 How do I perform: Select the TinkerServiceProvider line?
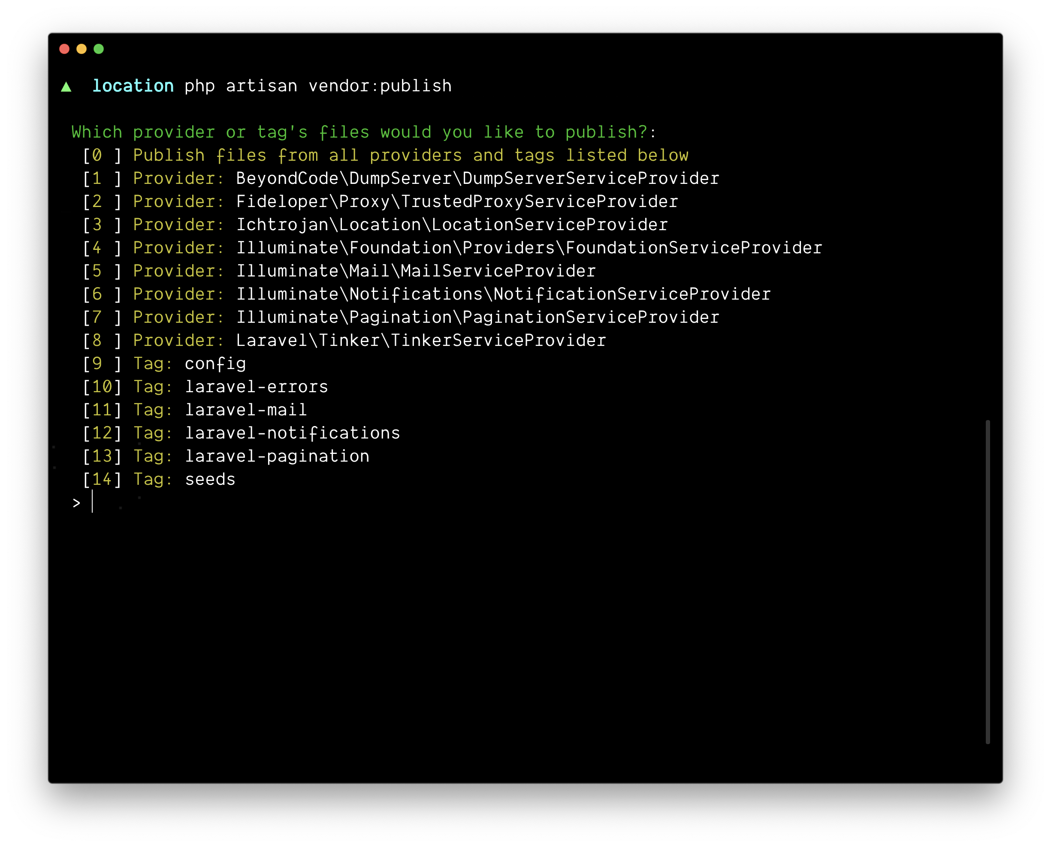(344, 340)
